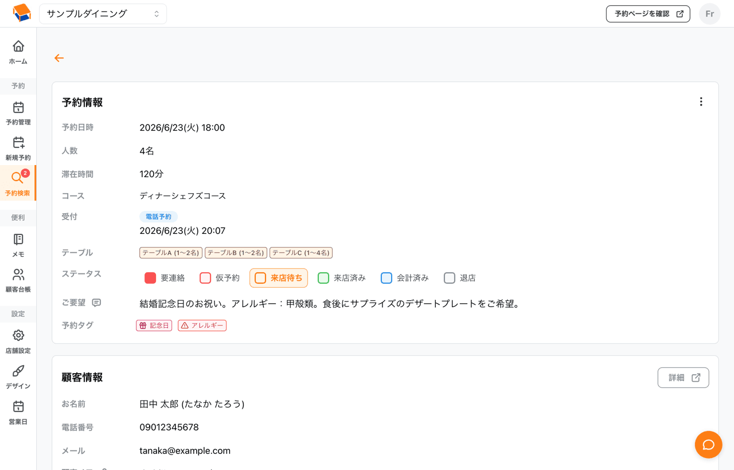The height and width of the screenshot is (470, 734).
Task: Click the 電話予約 badge
Action: click(159, 217)
